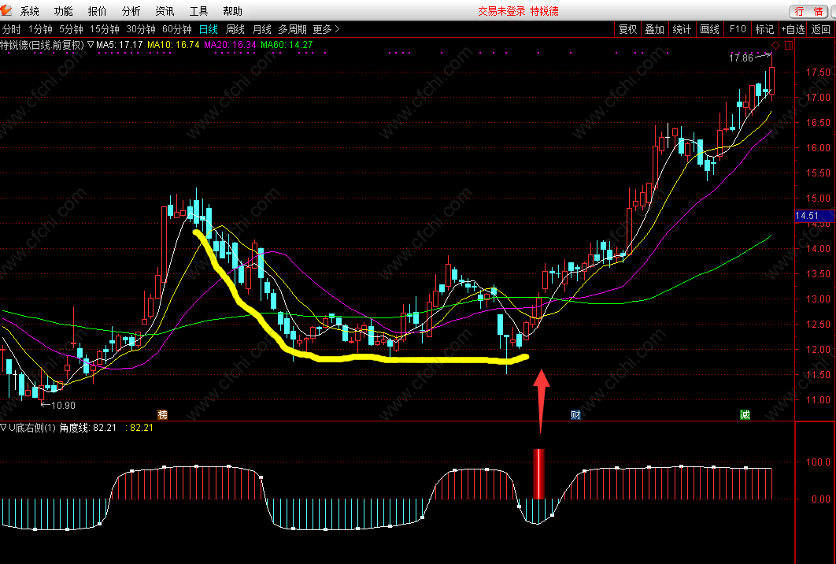
Task: Switch to the 60分钟 period
Action: pos(177,29)
